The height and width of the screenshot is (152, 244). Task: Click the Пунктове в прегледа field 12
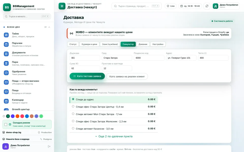(117, 68)
